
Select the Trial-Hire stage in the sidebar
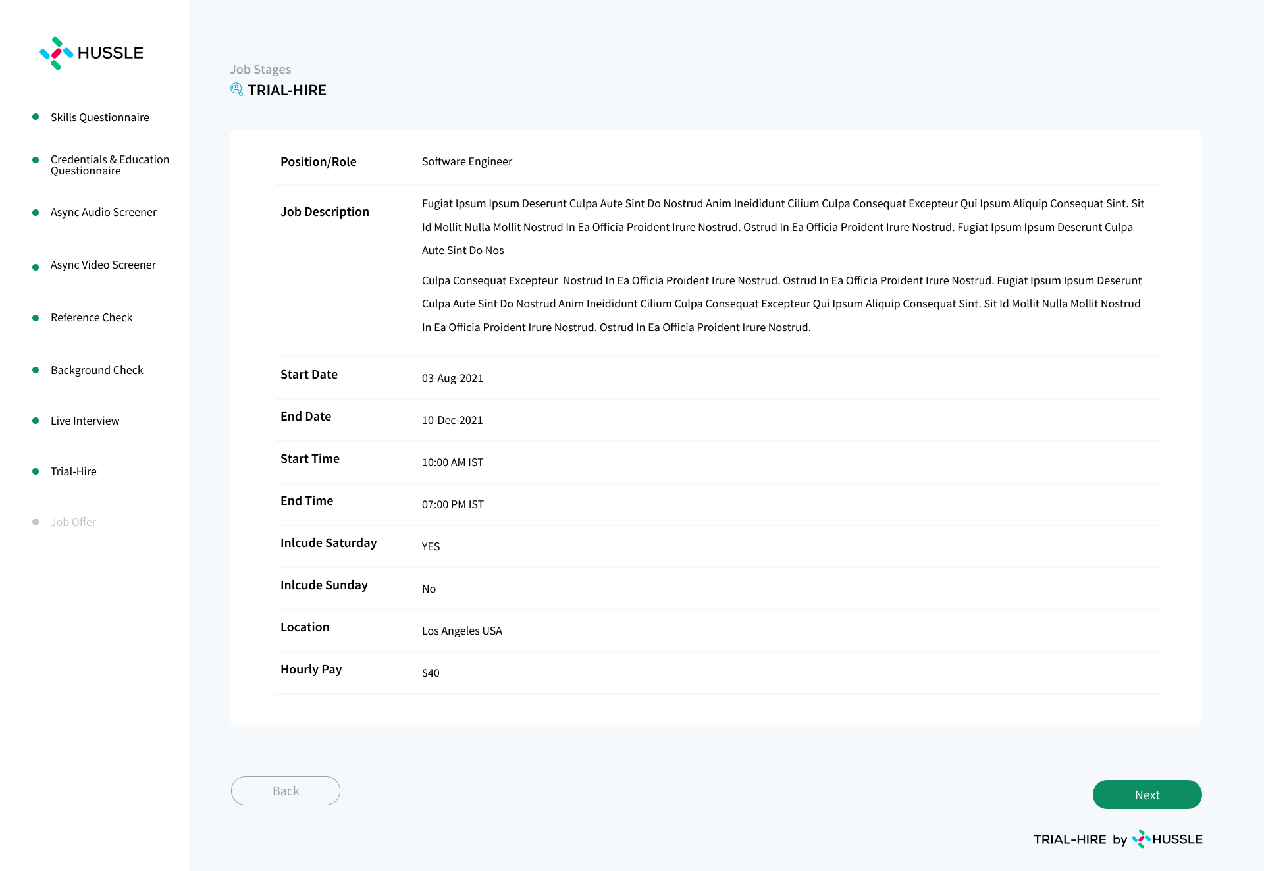pos(74,471)
